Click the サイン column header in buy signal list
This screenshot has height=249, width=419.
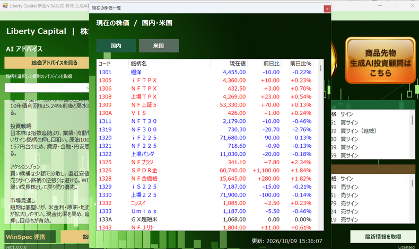(346, 114)
